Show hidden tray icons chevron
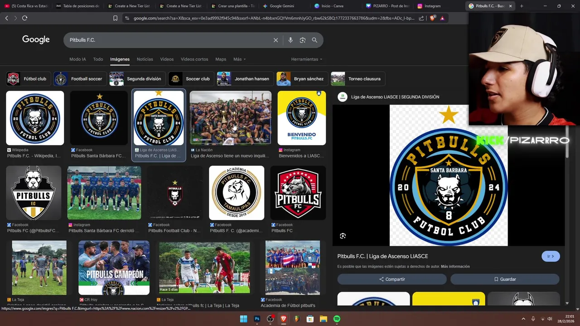The width and height of the screenshot is (580, 326). (x=523, y=319)
